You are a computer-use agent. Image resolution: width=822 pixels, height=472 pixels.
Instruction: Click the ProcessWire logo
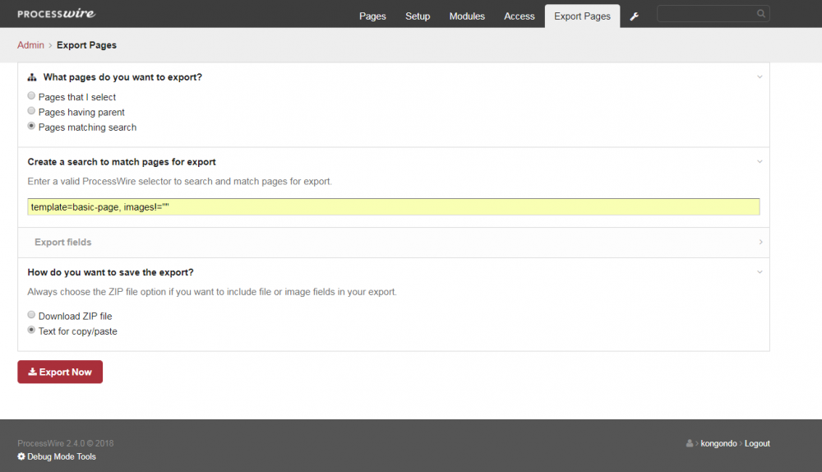click(56, 14)
